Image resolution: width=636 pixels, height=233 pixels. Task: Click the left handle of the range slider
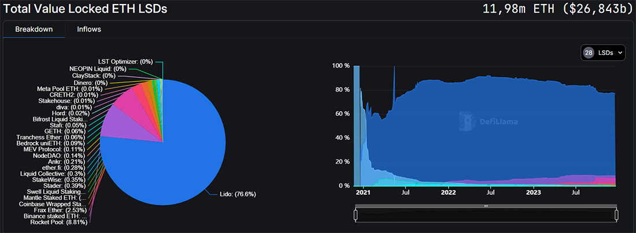click(x=356, y=214)
